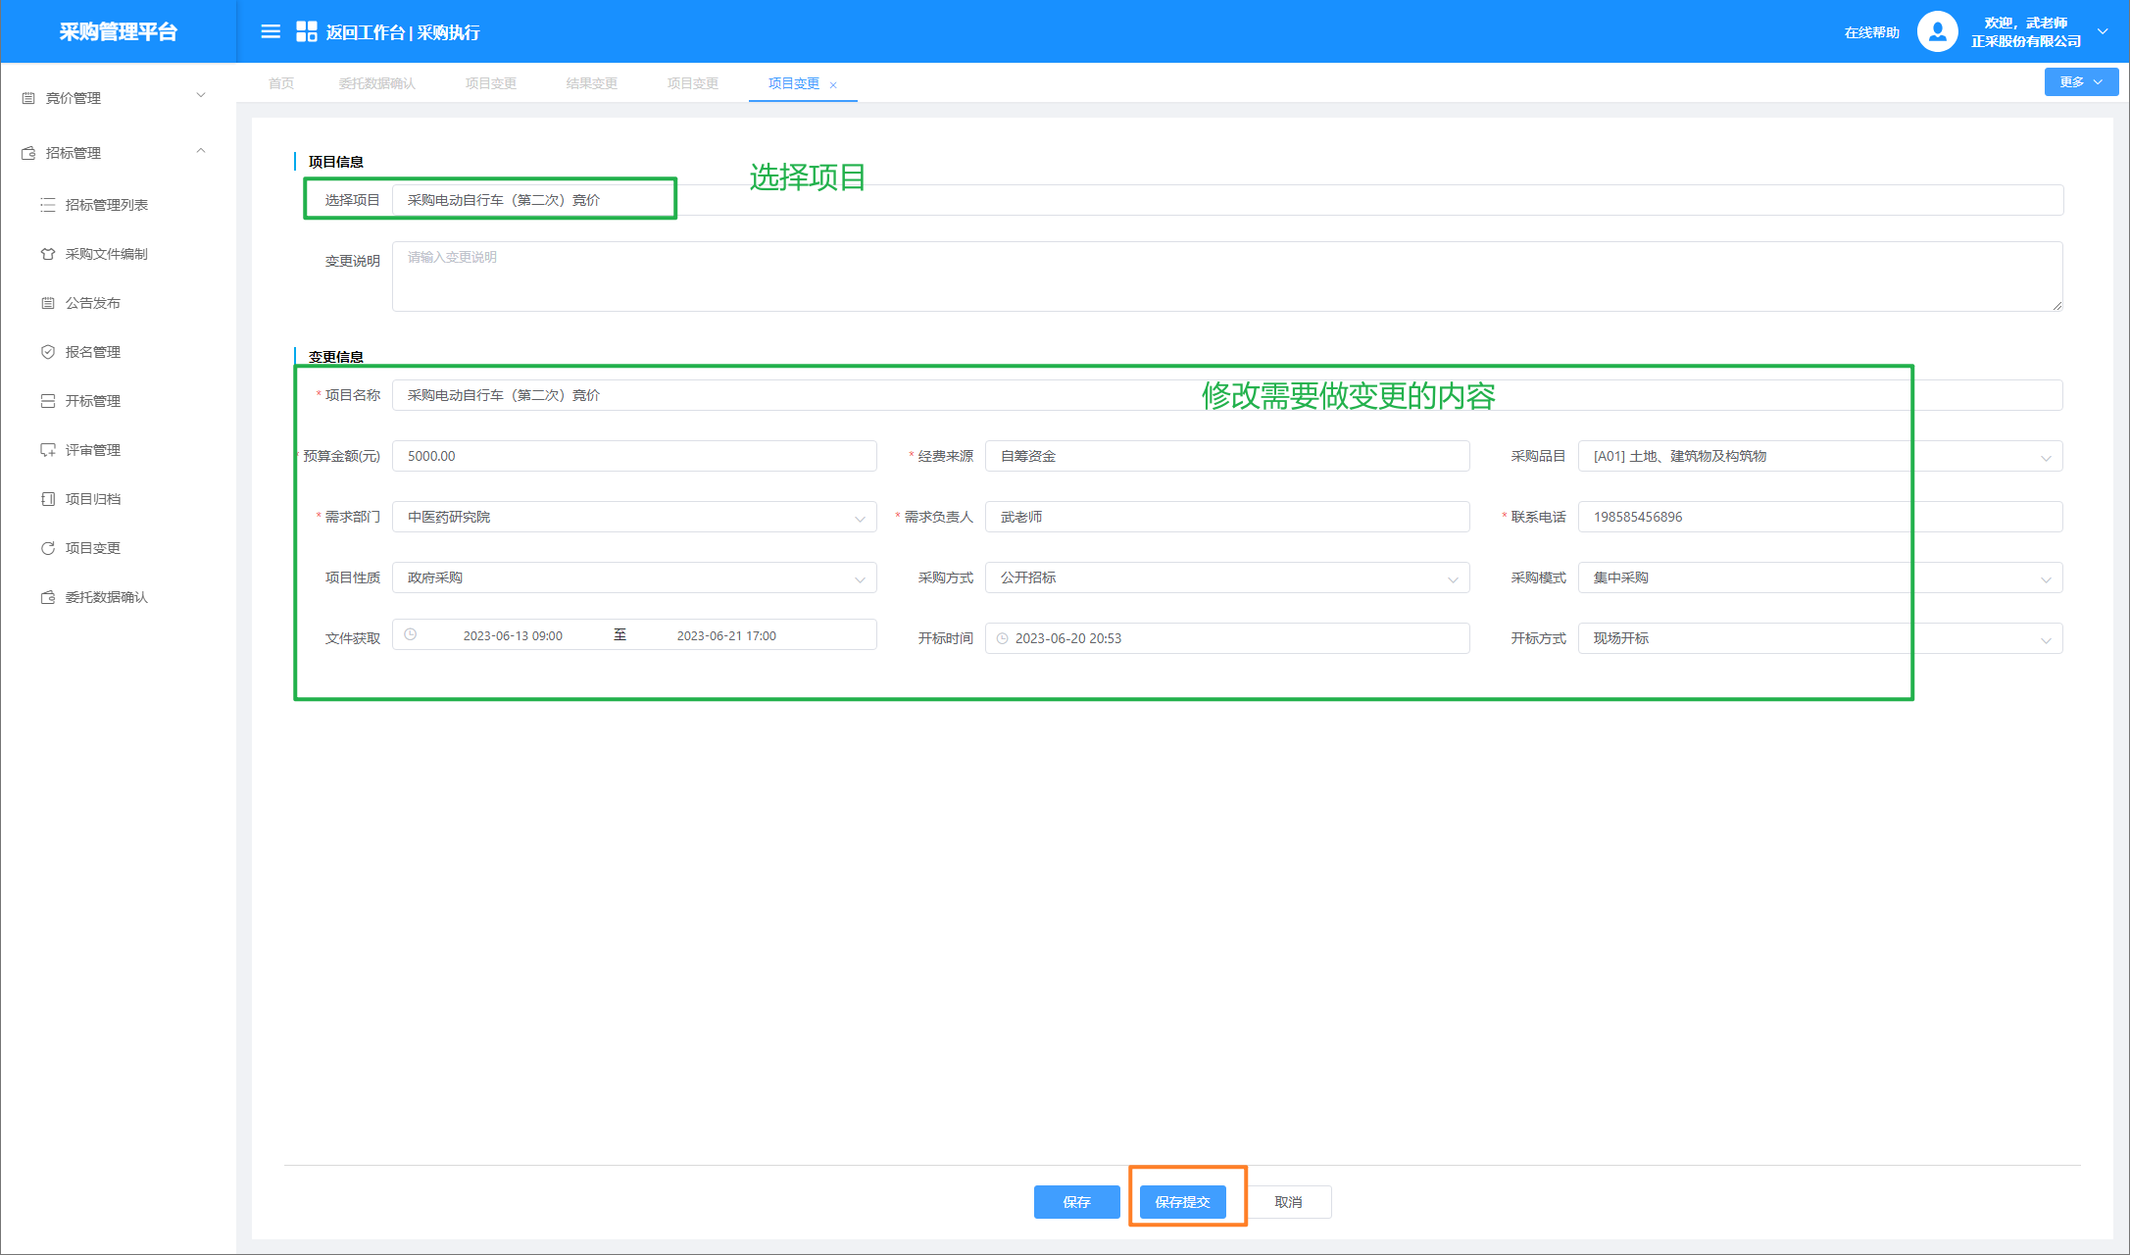
Task: Open 招标管理列表 in sidebar
Action: (x=106, y=205)
